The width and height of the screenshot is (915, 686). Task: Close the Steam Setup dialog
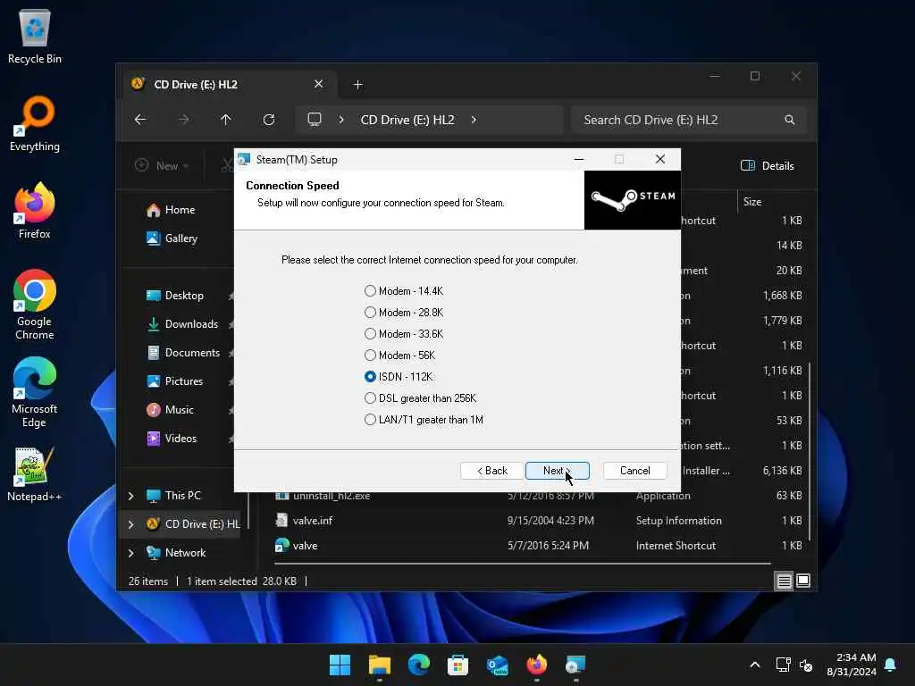point(660,159)
